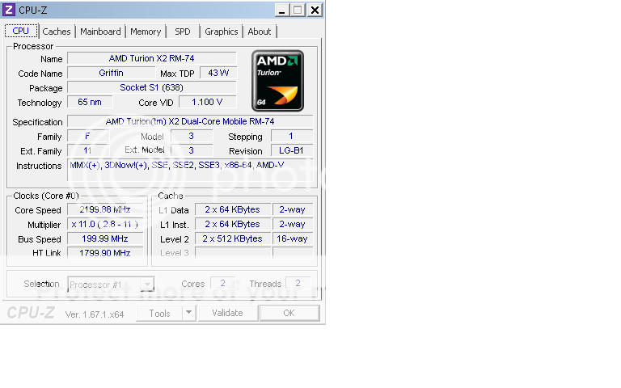Viewport: 621px width, 388px height.
Task: Open the About tab
Action: [x=260, y=32]
